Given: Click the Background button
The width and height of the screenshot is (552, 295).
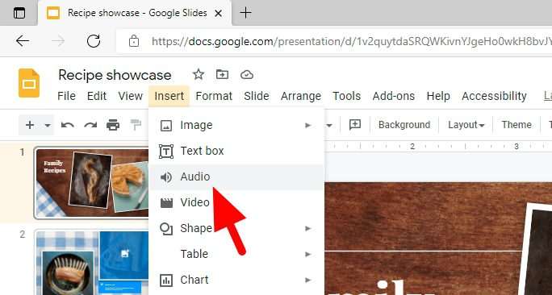Looking at the screenshot, I should [x=404, y=125].
